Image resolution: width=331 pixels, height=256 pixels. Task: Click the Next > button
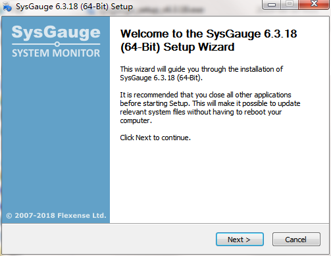click(x=240, y=240)
